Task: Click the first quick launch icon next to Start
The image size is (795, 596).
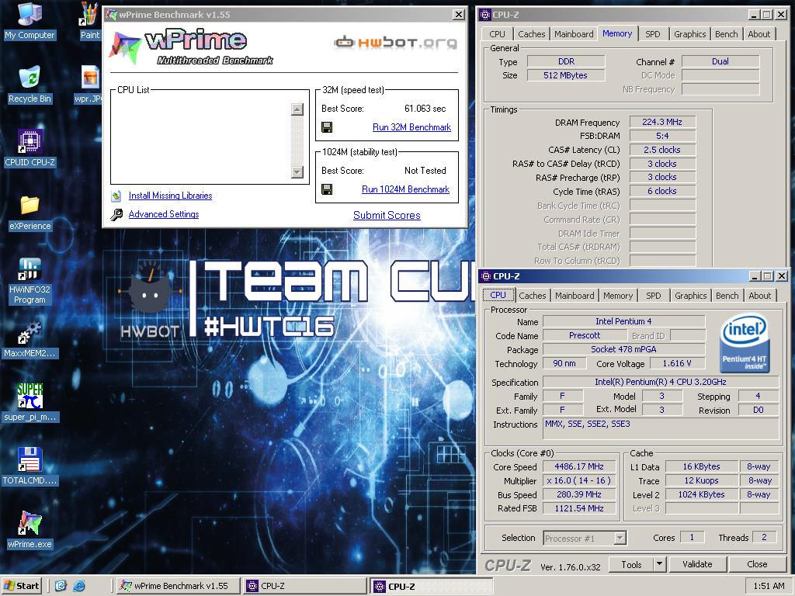Action: tap(61, 587)
